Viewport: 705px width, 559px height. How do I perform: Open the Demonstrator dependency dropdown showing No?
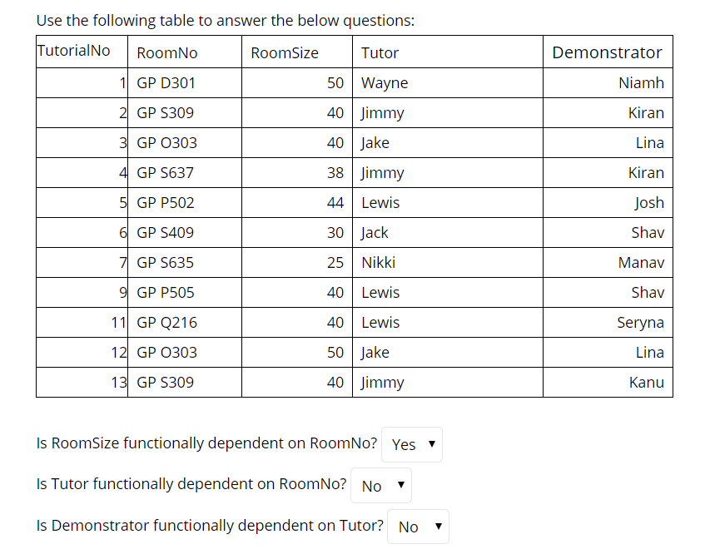coord(418,526)
